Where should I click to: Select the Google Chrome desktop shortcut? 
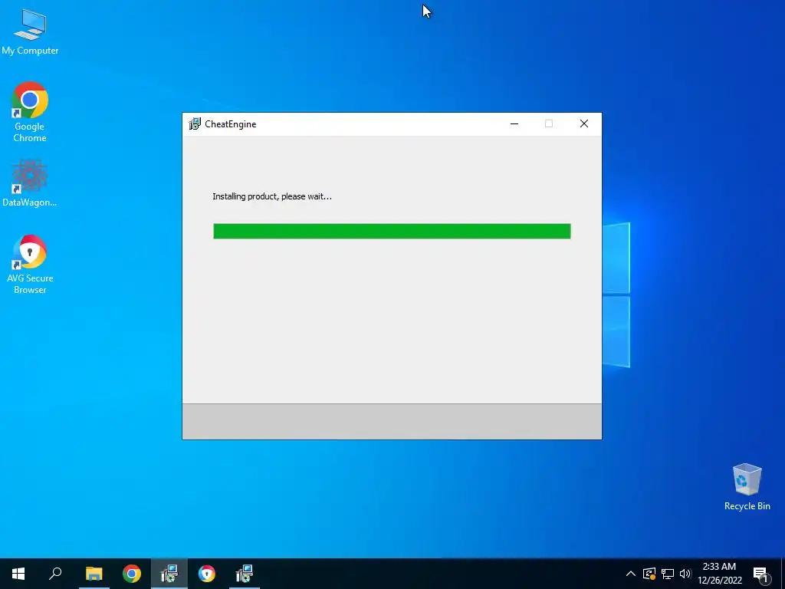30,112
